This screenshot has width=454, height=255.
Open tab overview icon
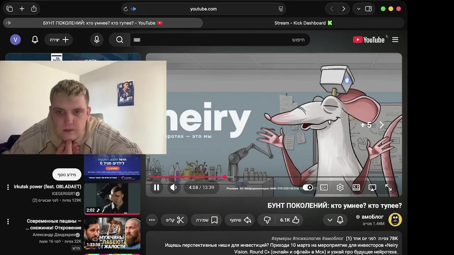[x=10, y=9]
